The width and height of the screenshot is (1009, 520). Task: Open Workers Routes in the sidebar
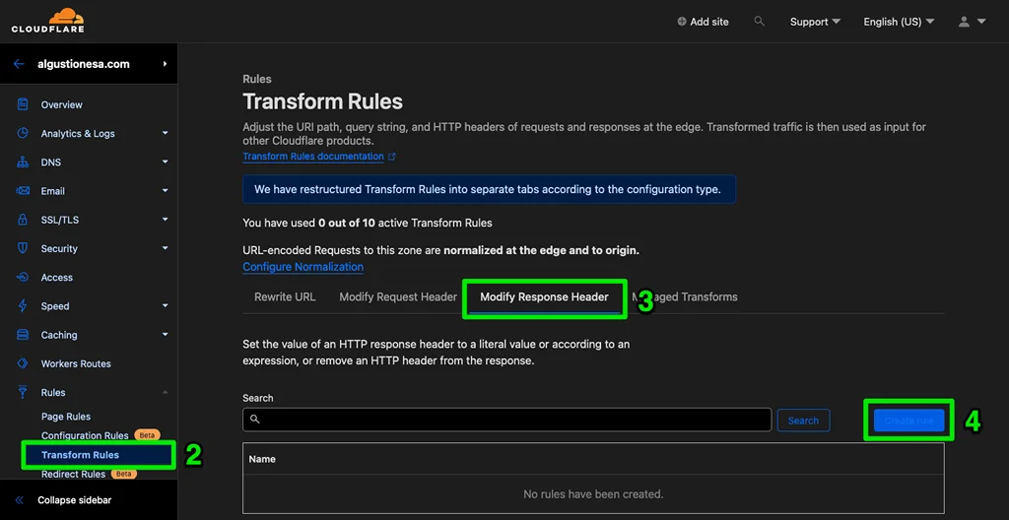point(76,363)
